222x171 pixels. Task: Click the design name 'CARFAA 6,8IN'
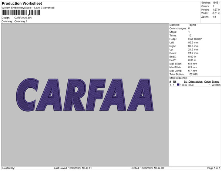point(23,18)
